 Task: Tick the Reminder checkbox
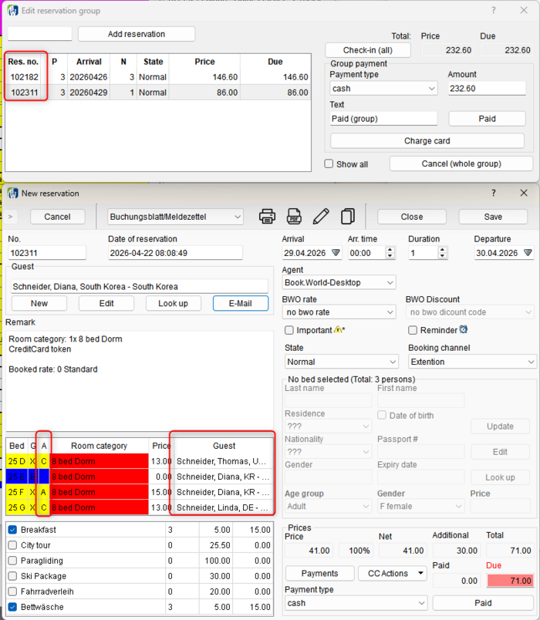click(x=413, y=330)
